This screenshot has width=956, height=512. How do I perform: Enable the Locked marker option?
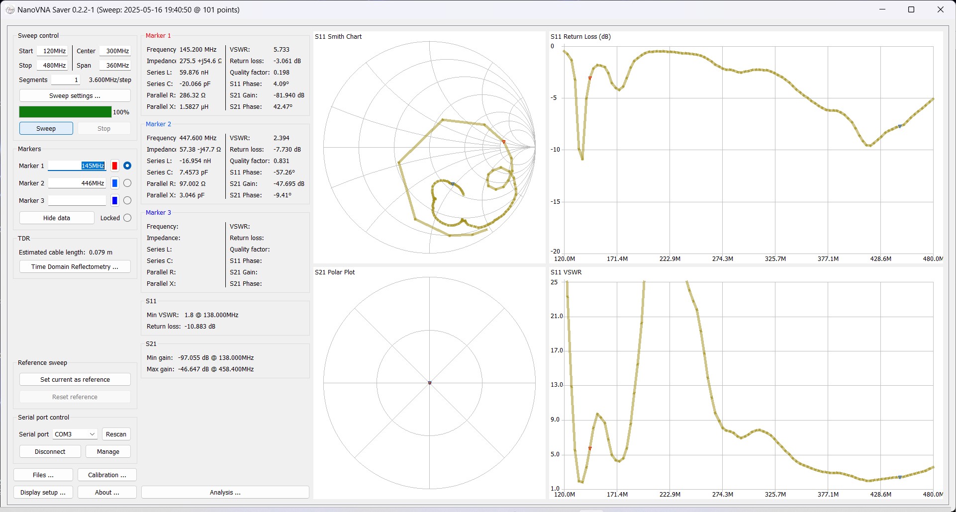pyautogui.click(x=127, y=218)
